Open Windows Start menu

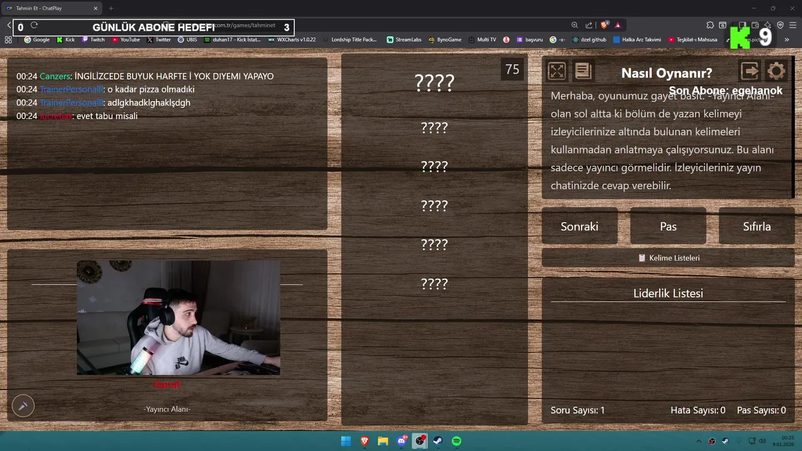coord(346,441)
